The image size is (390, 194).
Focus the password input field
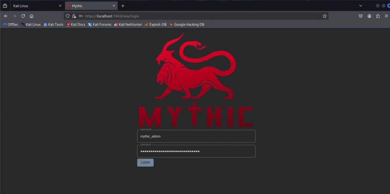[196, 151]
